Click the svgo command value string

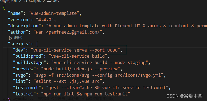pyautogui.click(x=98, y=75)
